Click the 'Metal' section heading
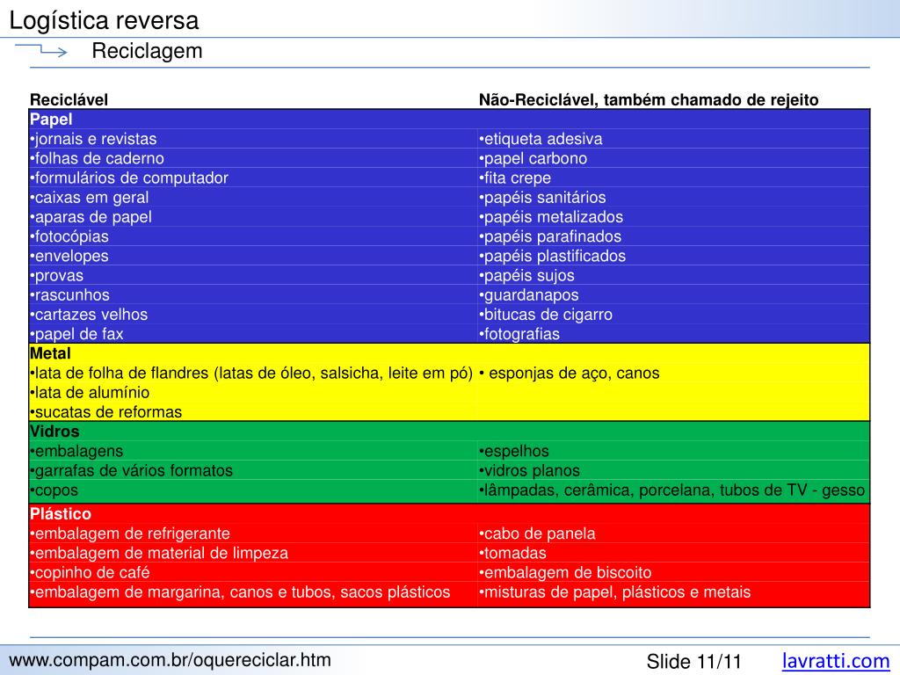This screenshot has width=900, height=675. (50, 353)
